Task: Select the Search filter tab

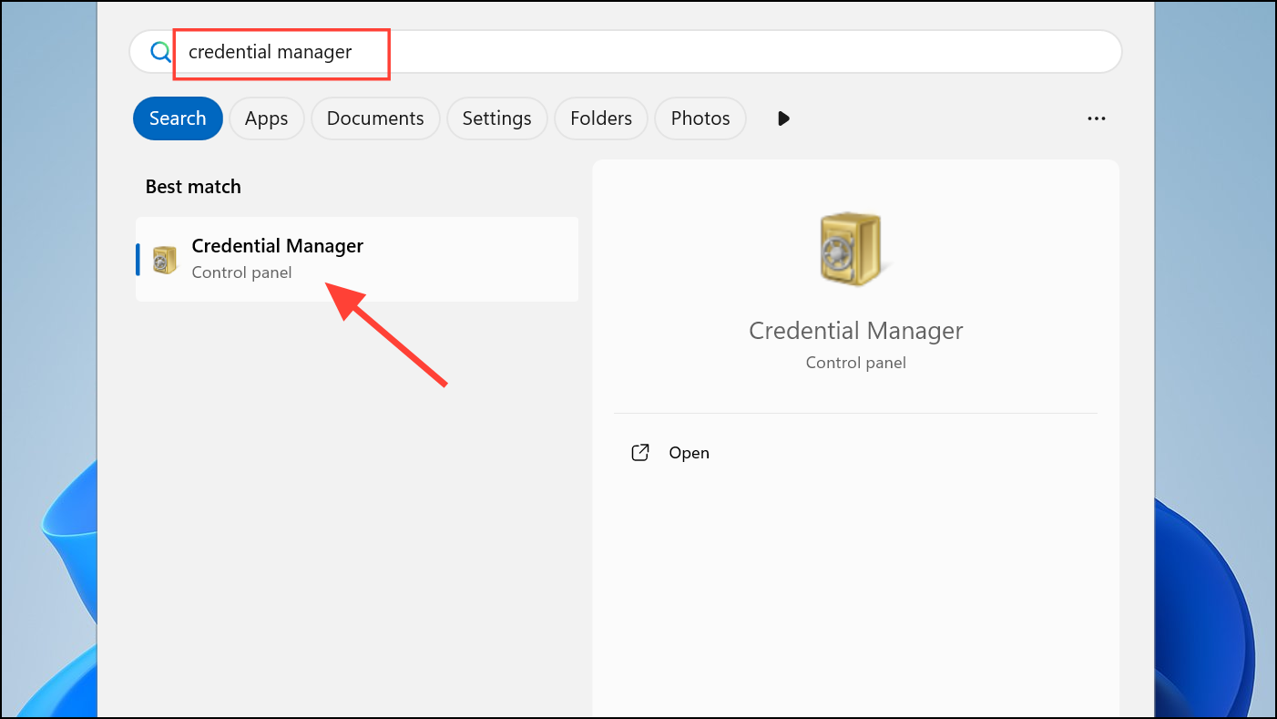Action: pos(178,118)
